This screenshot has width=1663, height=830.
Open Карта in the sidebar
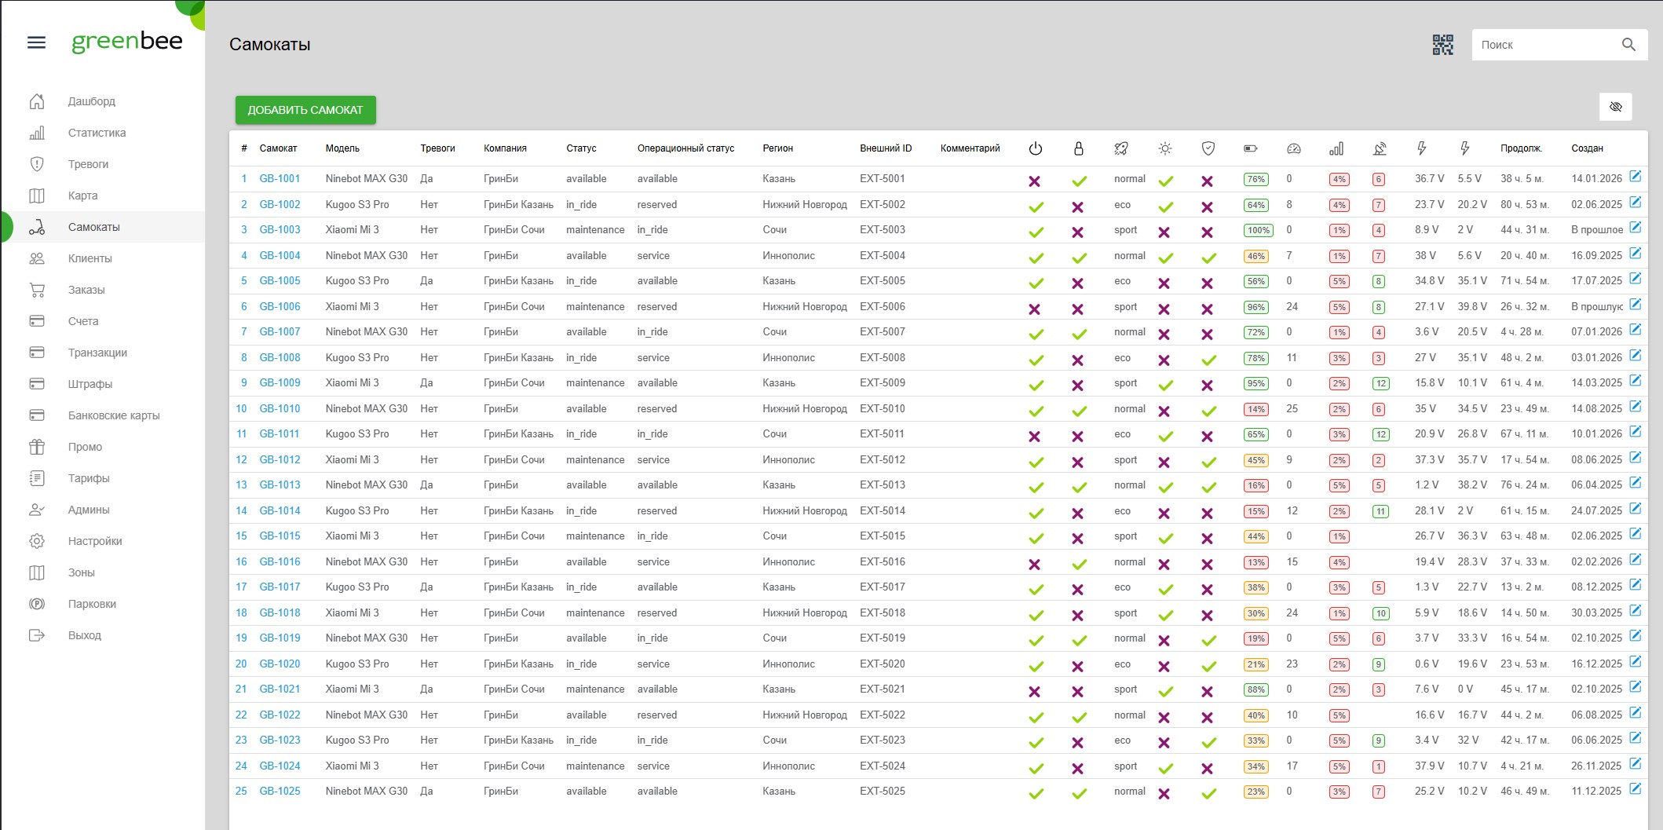coord(82,196)
